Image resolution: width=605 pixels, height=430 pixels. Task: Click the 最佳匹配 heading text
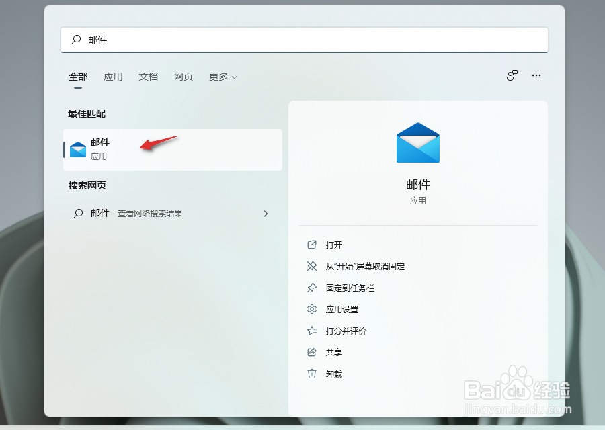(x=87, y=114)
